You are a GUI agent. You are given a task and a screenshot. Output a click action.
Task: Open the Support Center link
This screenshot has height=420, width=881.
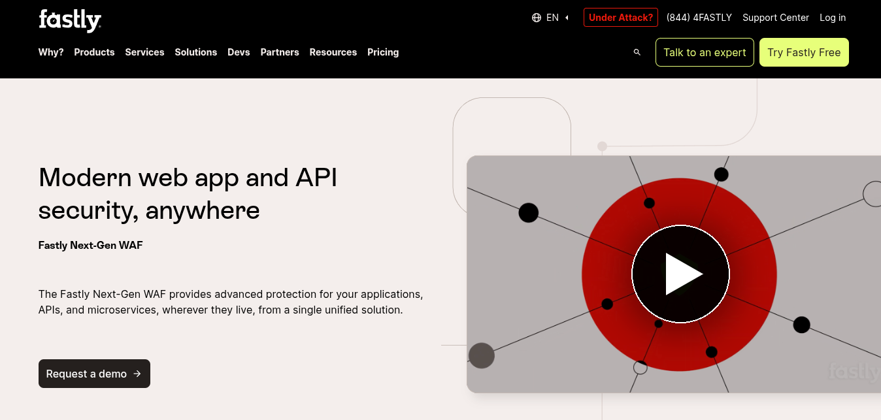[776, 18]
